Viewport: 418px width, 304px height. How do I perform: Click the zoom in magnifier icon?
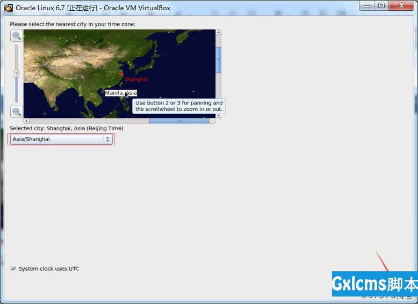[17, 35]
